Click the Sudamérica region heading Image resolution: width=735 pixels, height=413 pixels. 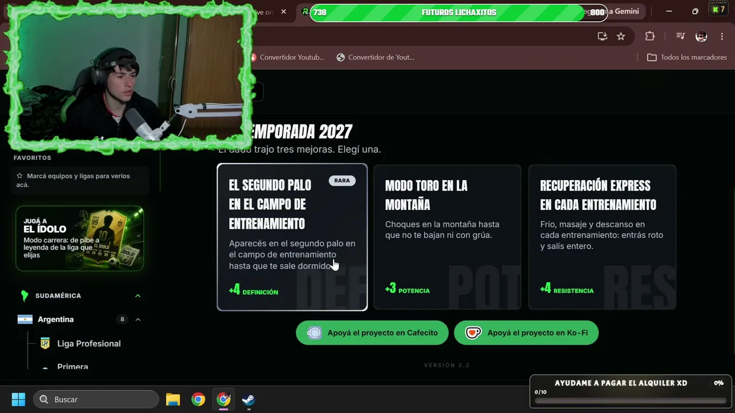point(58,296)
